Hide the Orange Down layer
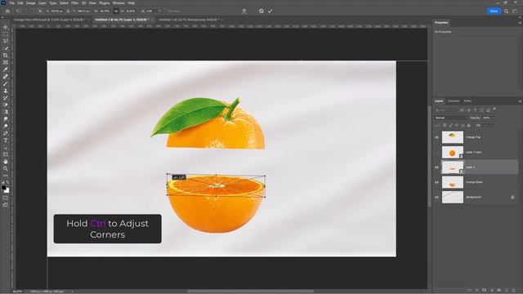Image resolution: width=523 pixels, height=294 pixels. pyautogui.click(x=436, y=182)
